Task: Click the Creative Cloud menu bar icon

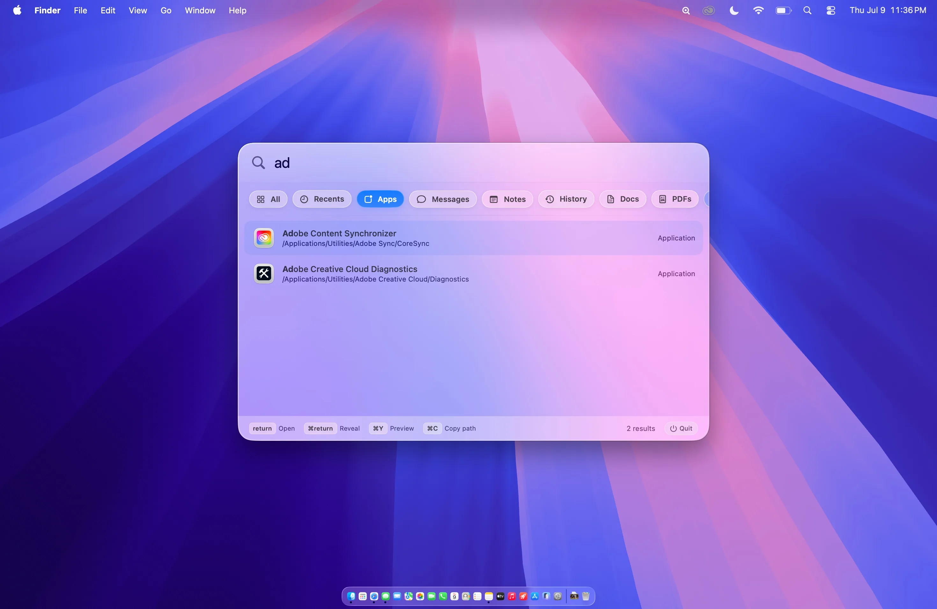Action: pyautogui.click(x=709, y=11)
